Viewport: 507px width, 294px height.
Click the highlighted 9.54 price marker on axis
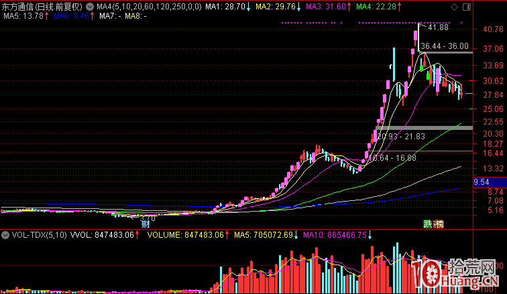(490, 182)
